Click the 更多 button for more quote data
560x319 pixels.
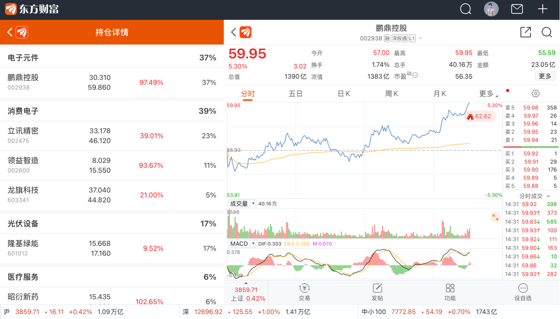[x=545, y=76]
